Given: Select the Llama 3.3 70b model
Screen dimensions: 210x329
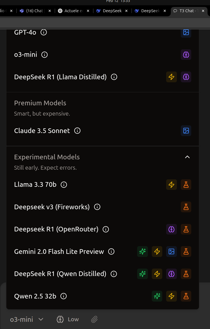Looking at the screenshot, I should (x=35, y=185).
